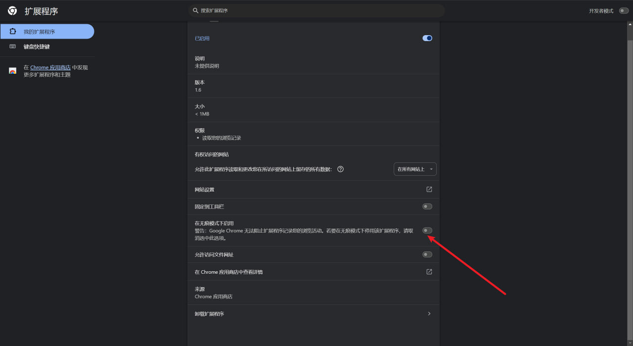Open the 在所有网站上 dropdown

tap(415, 169)
